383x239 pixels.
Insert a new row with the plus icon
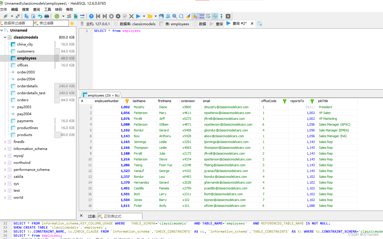click(x=111, y=16)
